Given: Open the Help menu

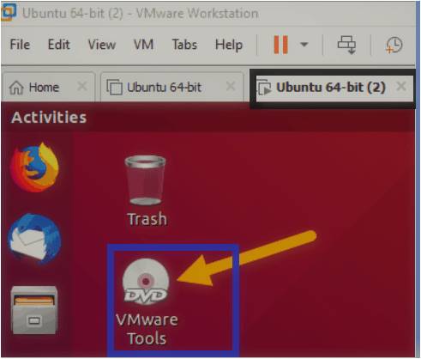Looking at the screenshot, I should point(229,45).
